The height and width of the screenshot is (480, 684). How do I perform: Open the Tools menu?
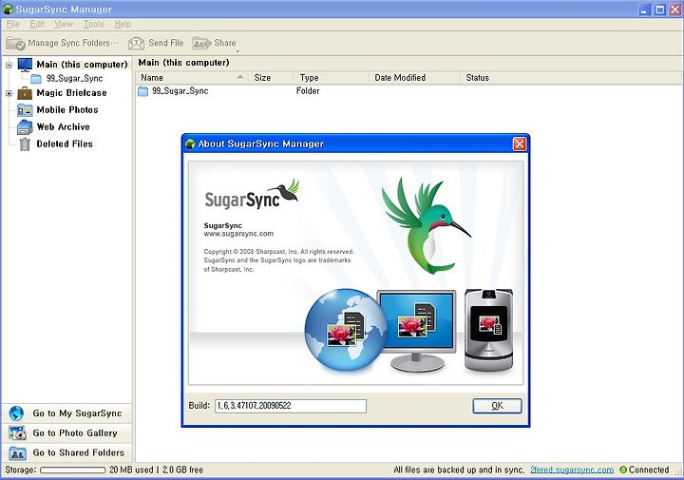pos(94,24)
